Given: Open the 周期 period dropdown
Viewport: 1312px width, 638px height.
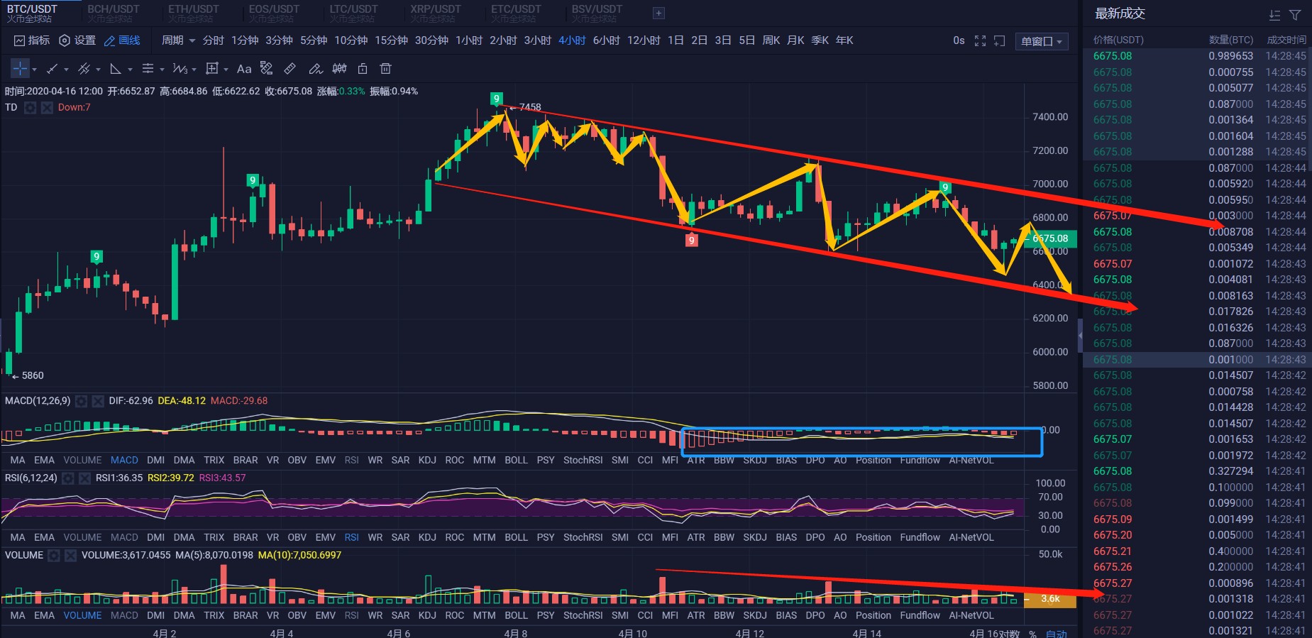Looking at the screenshot, I should (x=178, y=40).
